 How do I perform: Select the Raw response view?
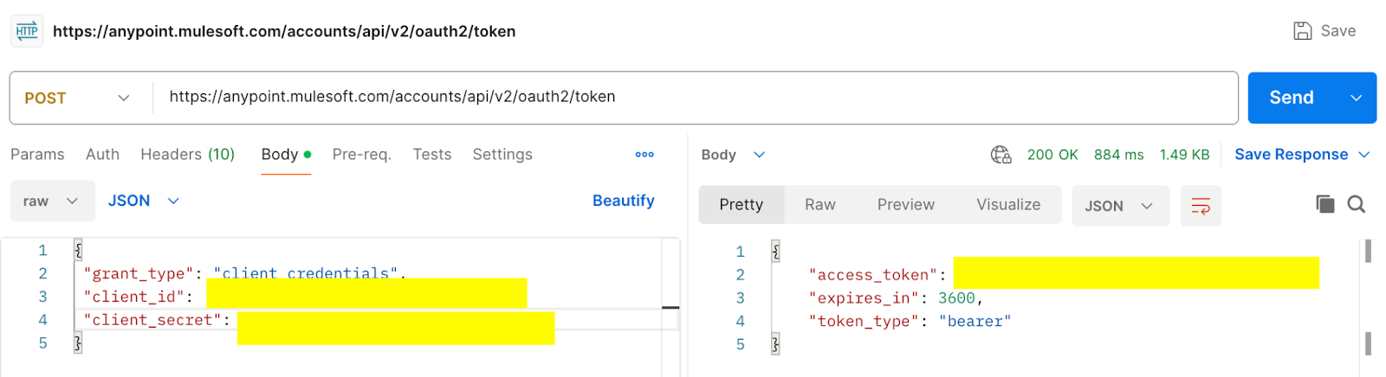pos(820,205)
